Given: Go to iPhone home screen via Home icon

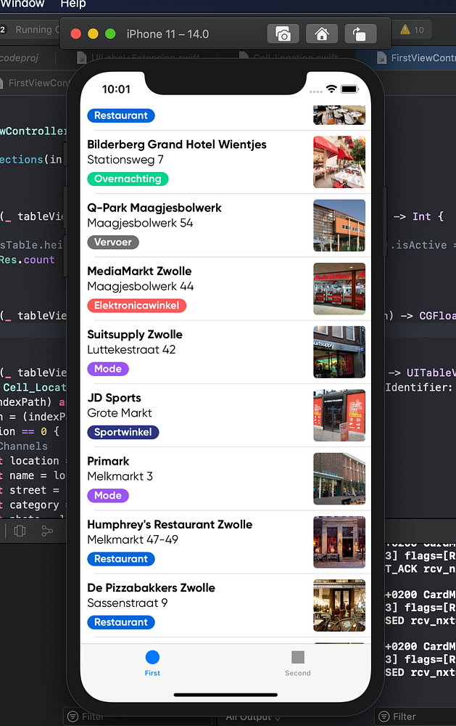Looking at the screenshot, I should [321, 34].
